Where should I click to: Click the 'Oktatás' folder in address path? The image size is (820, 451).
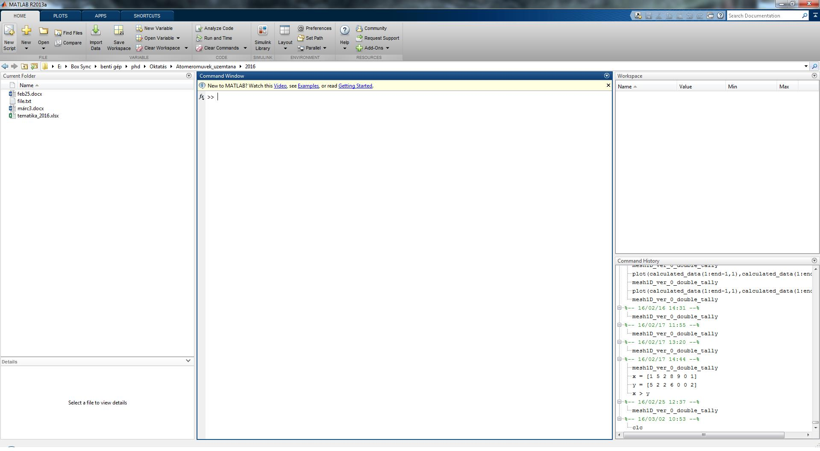[x=158, y=67]
